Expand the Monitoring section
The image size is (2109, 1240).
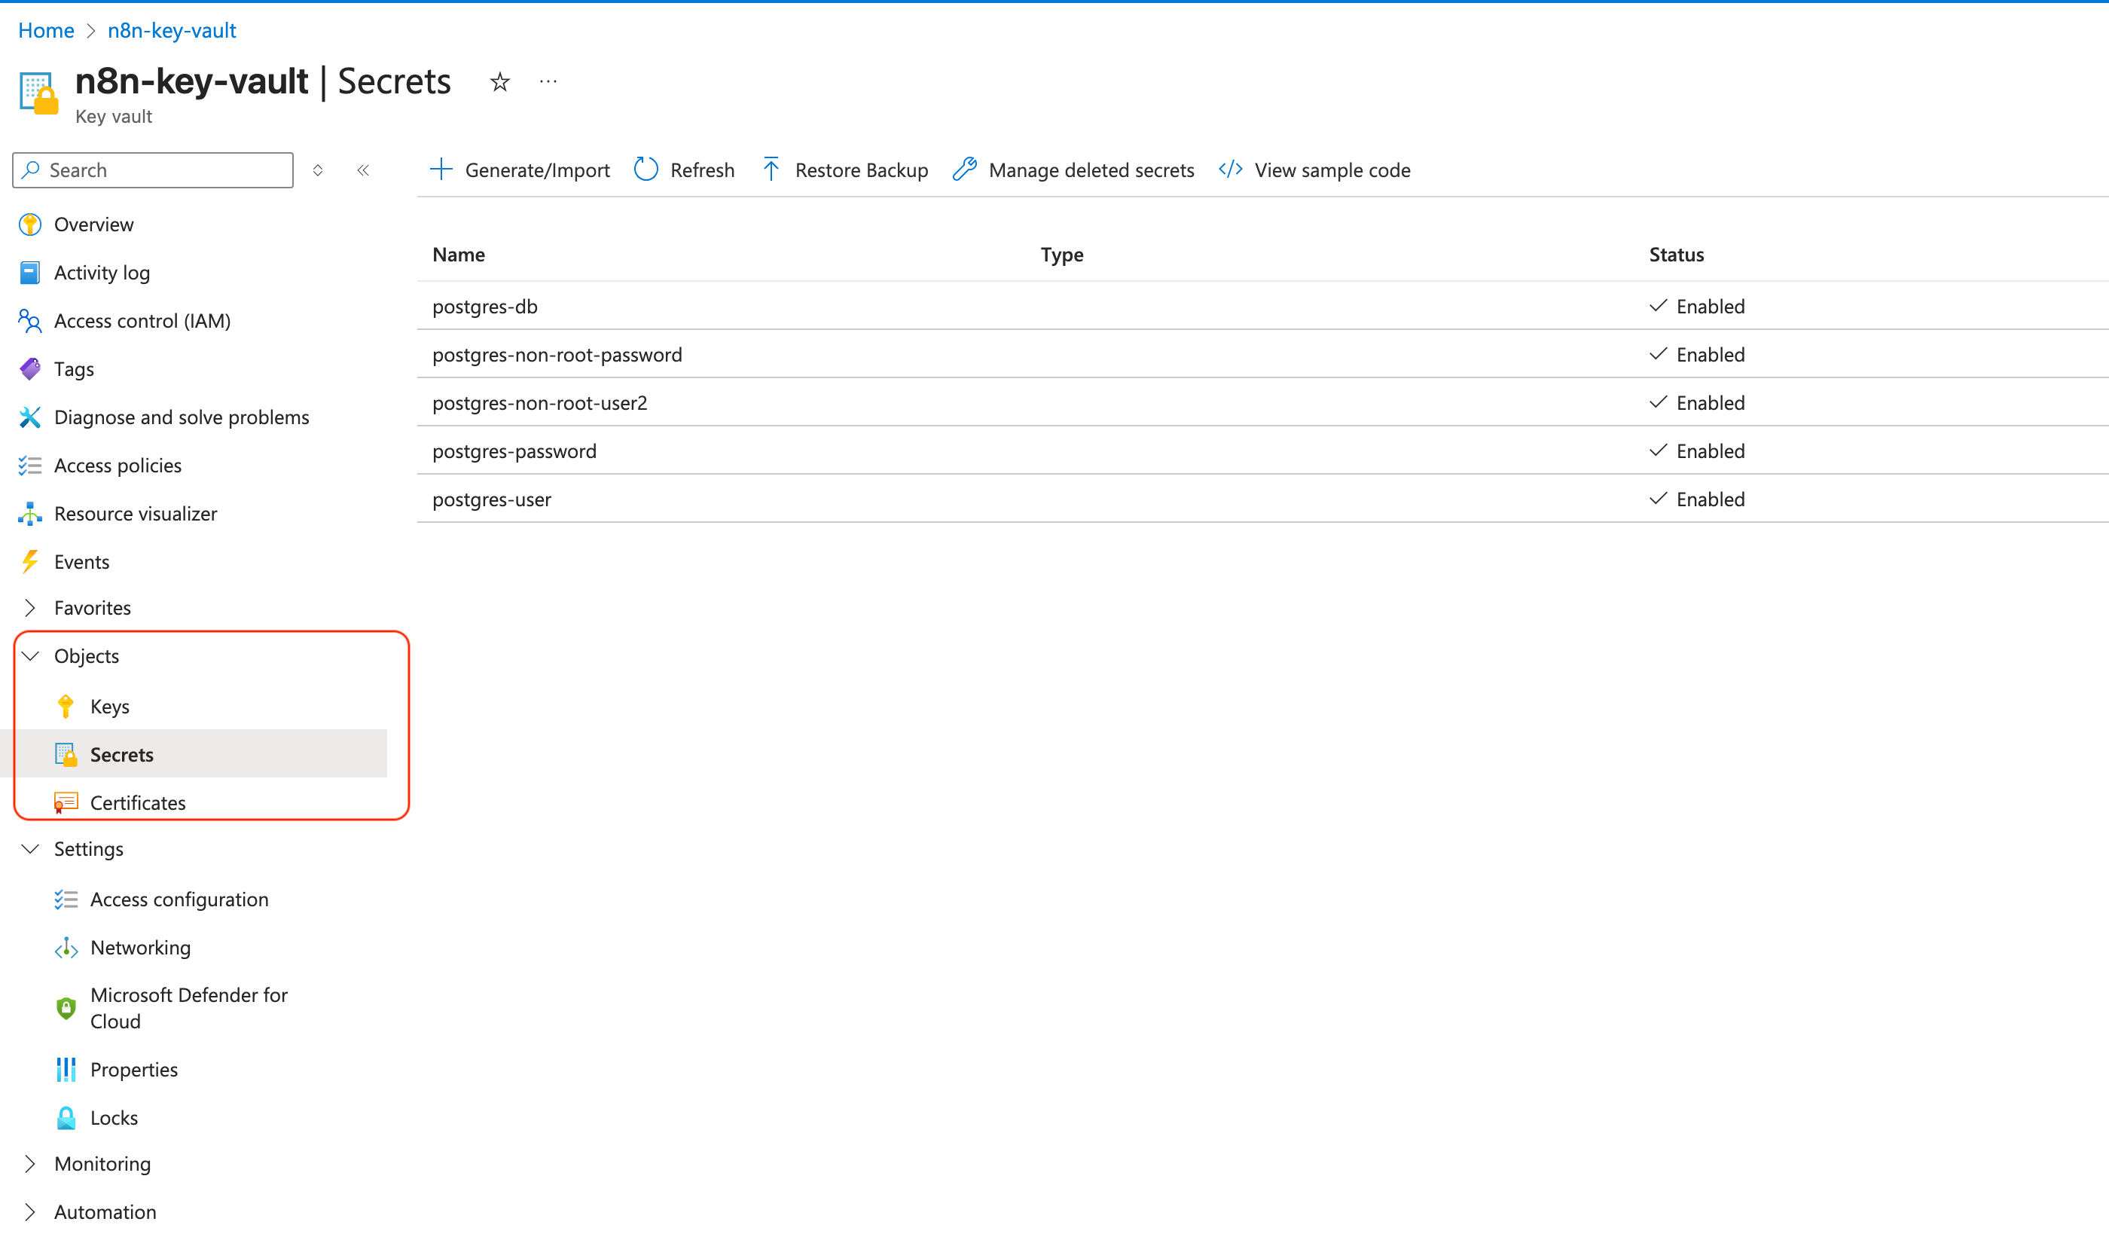tap(31, 1164)
